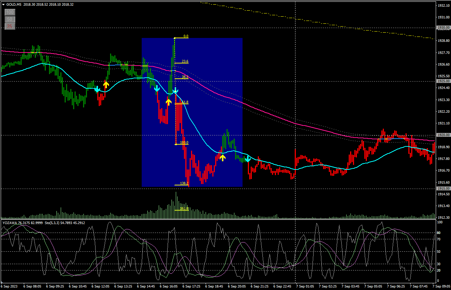
Task: Click the YOZAWA 76.3175 82.9999 indicator label
Action: (x=22, y=223)
